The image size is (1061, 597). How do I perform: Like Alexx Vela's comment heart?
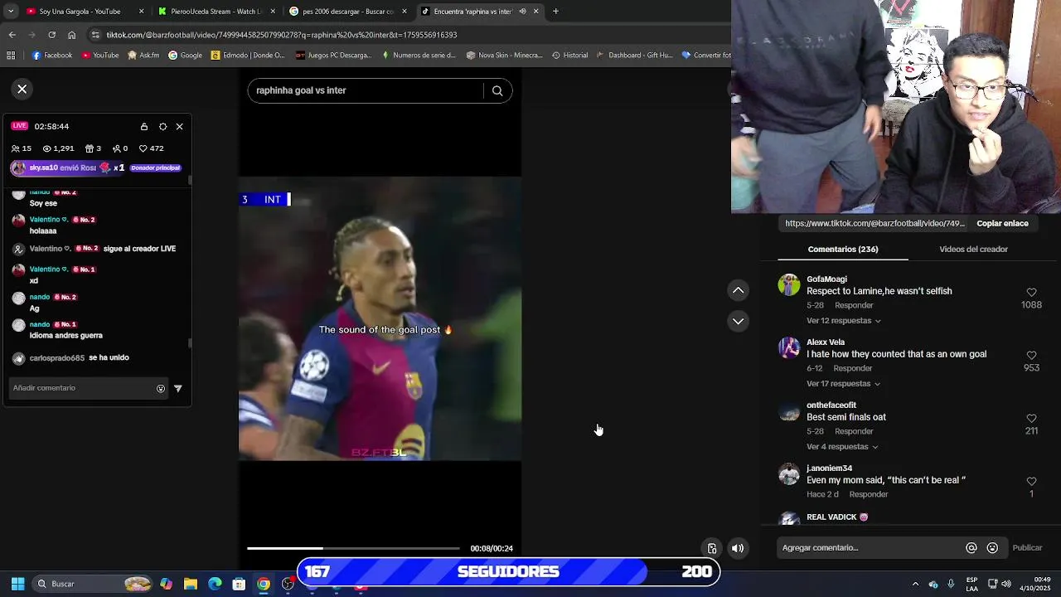tap(1031, 356)
